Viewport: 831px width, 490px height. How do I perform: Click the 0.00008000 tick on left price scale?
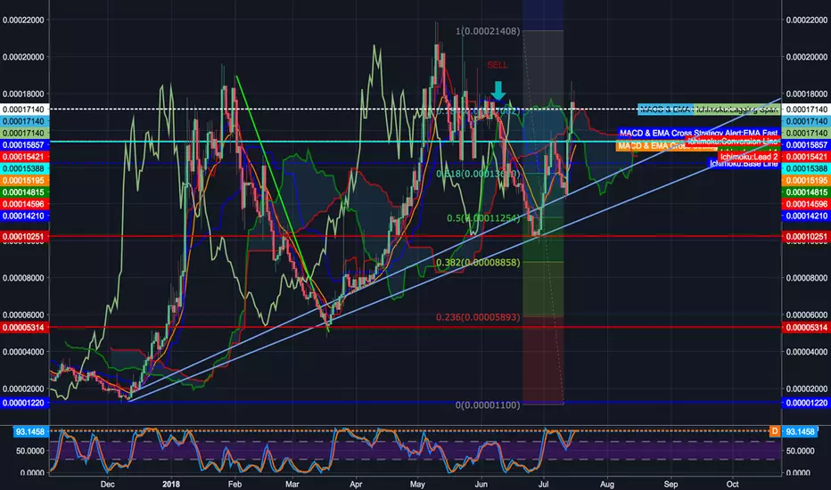click(23, 278)
